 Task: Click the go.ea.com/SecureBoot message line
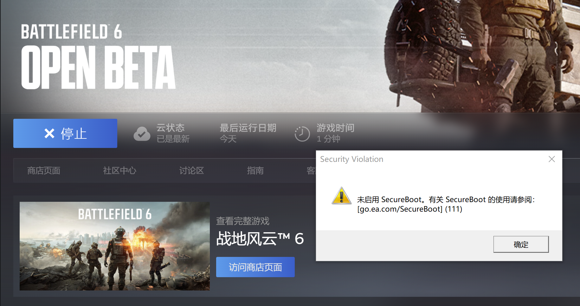pyautogui.click(x=410, y=209)
